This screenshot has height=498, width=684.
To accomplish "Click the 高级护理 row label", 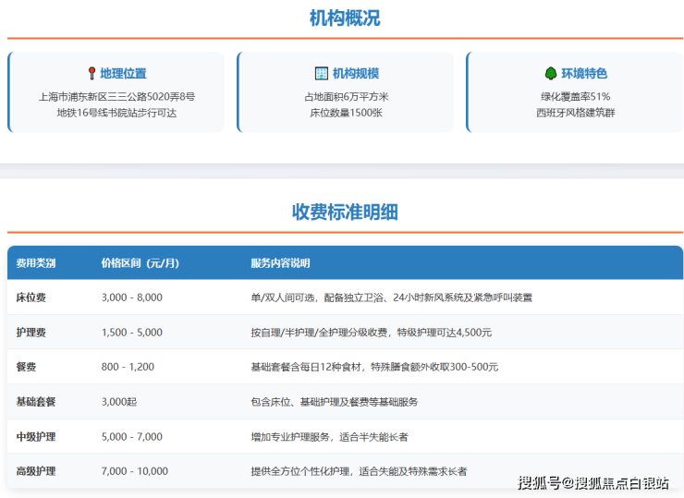I will pos(36,471).
